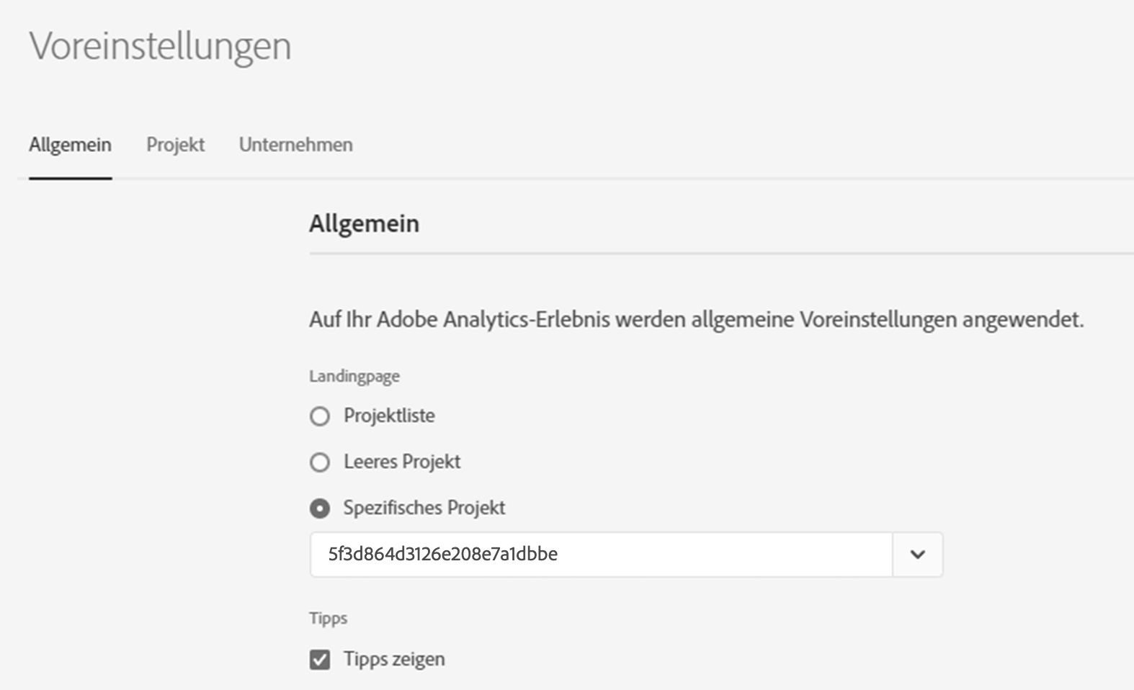Open the dropdown chevron beside the project ID
This screenshot has height=690, width=1134.
coord(917,555)
